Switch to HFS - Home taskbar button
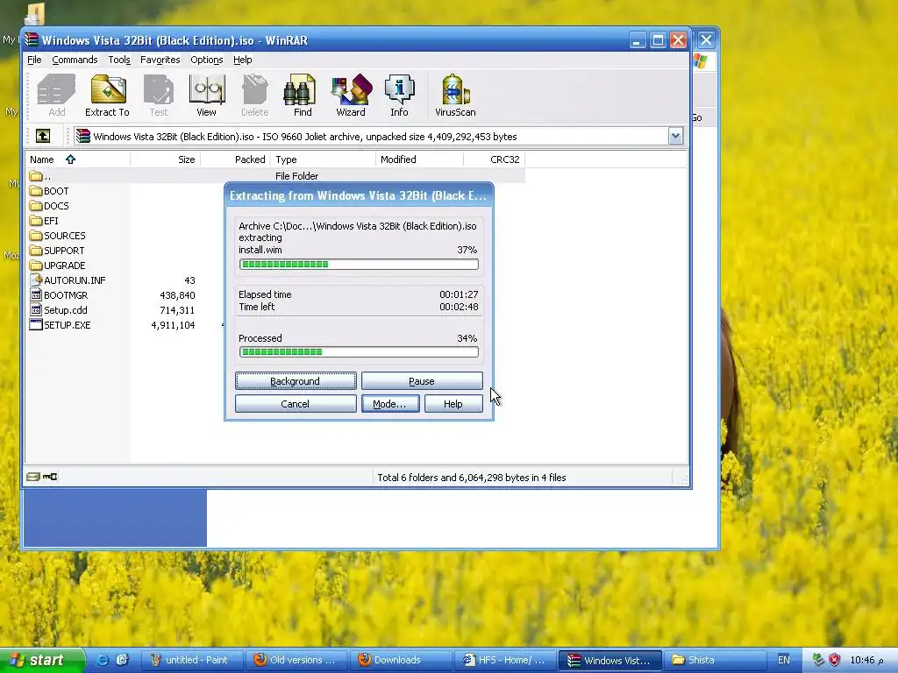The width and height of the screenshot is (898, 673). 505,660
